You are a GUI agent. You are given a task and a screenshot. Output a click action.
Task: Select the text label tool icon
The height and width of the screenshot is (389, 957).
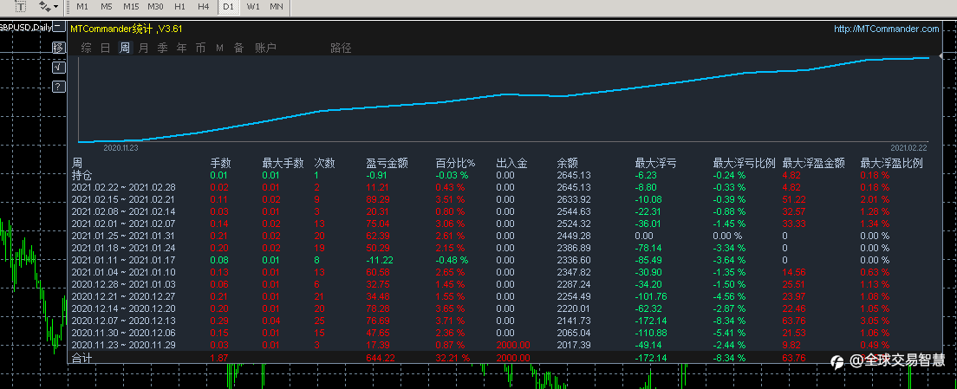[x=21, y=7]
